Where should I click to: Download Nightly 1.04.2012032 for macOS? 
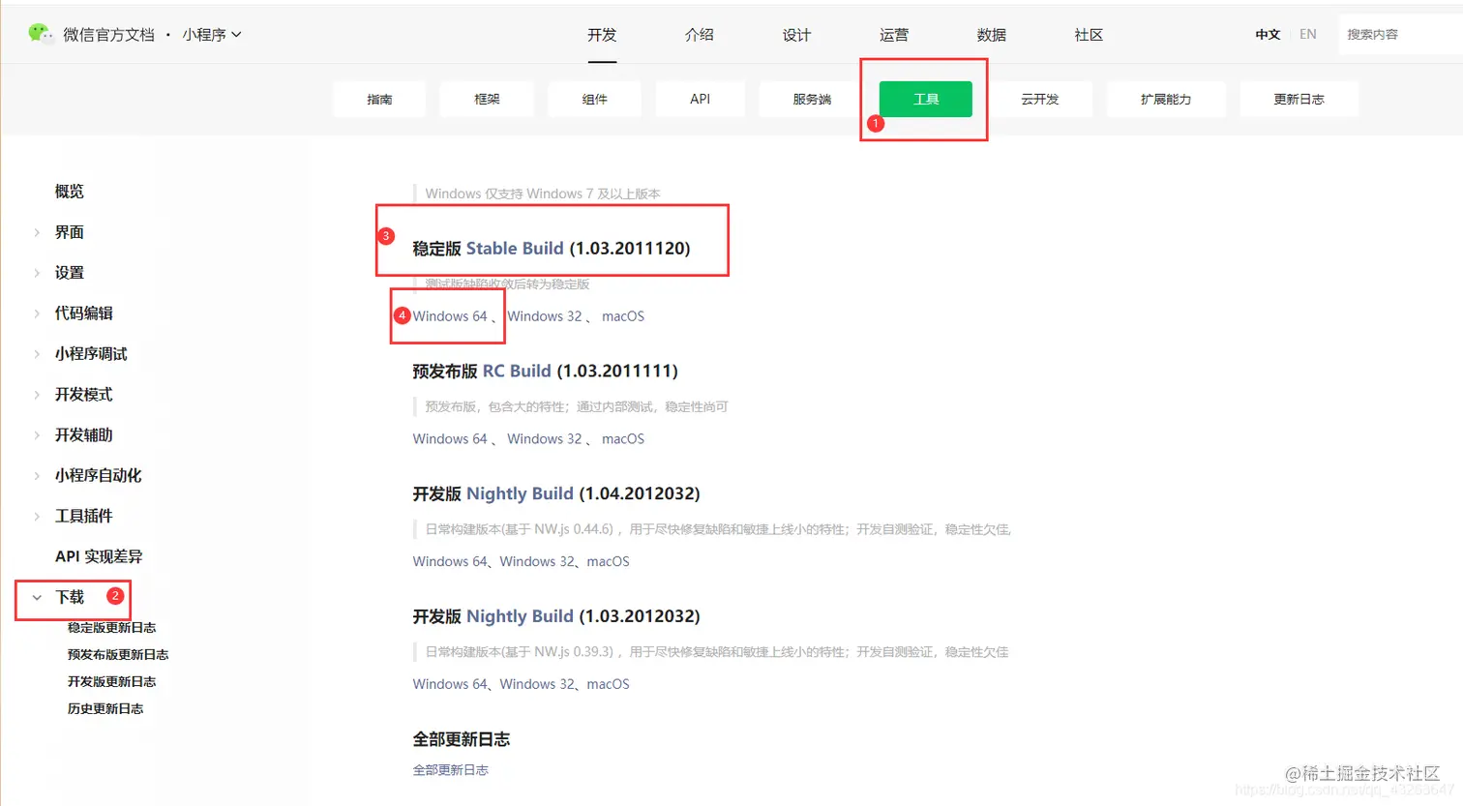[x=608, y=561]
